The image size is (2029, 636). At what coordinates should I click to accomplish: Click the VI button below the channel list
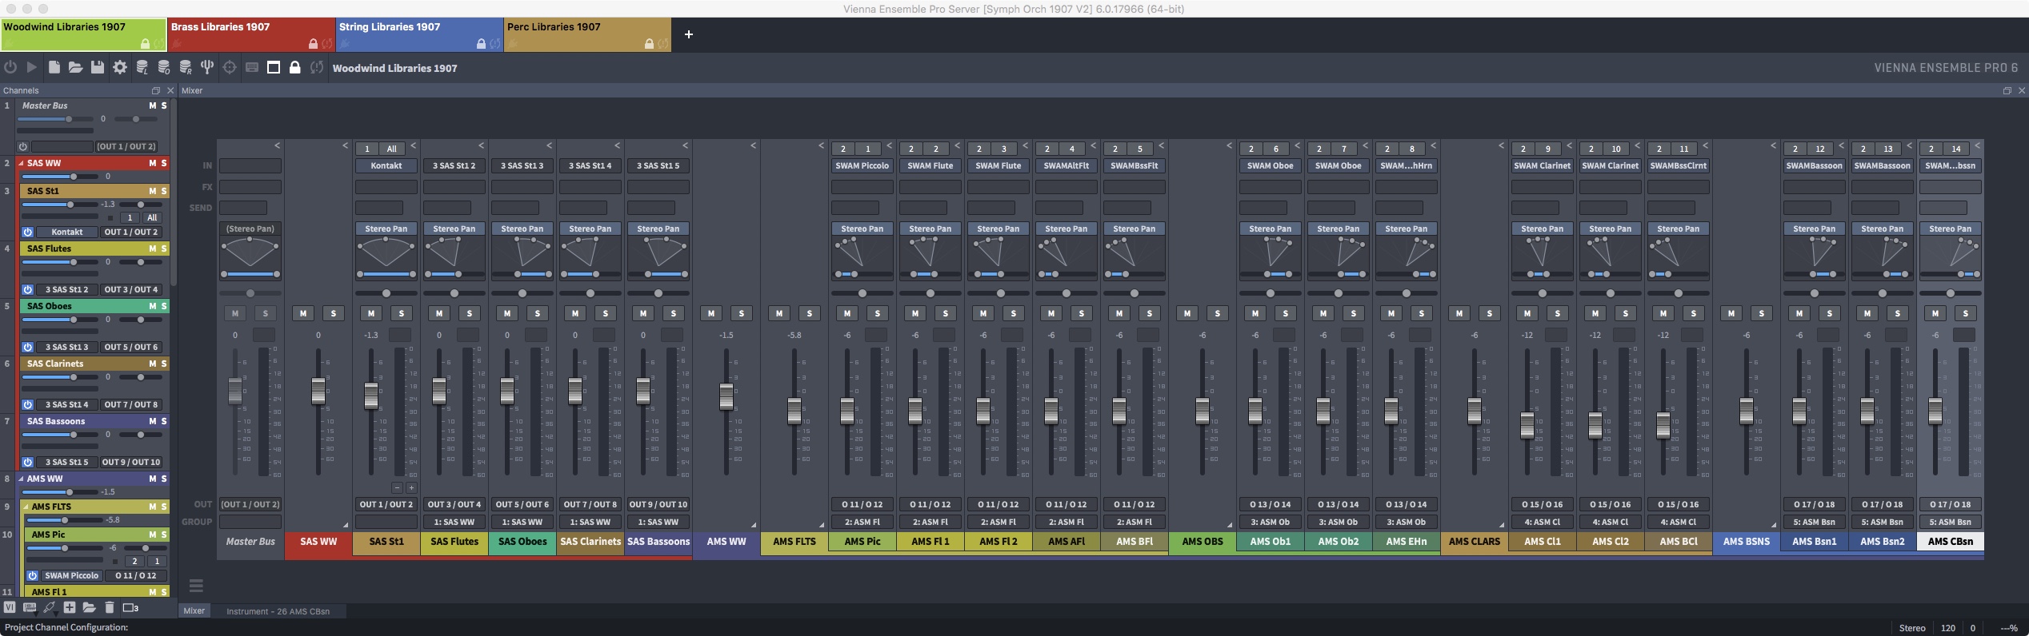[x=10, y=608]
